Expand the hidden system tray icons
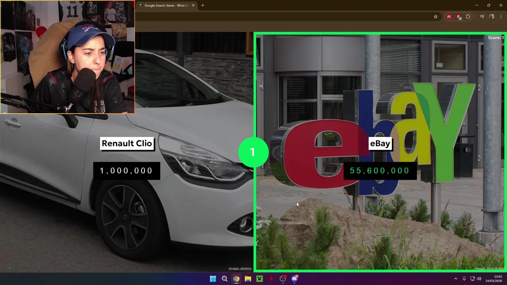The width and height of the screenshot is (507, 285). tap(456, 279)
